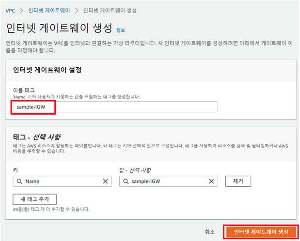This screenshot has width=300, height=241.
Task: Select the 인터넷 게이트웨이 설정 section header
Action: pyautogui.click(x=47, y=70)
